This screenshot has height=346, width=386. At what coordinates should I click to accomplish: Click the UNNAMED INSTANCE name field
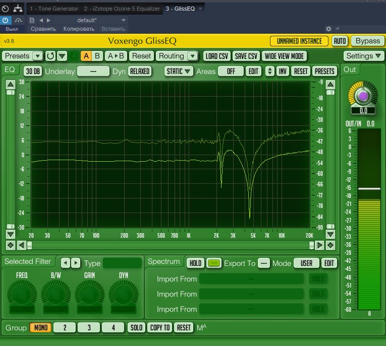coord(299,41)
